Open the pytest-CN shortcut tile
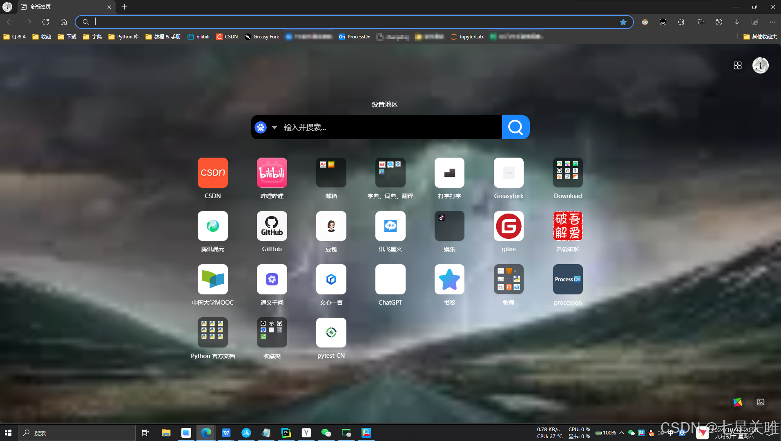Image resolution: width=781 pixels, height=441 pixels. tap(331, 332)
